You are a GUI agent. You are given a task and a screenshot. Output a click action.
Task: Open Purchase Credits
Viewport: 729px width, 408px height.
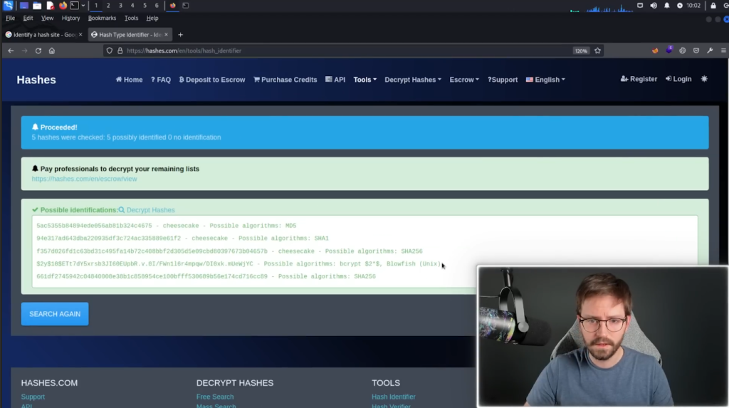pos(285,80)
